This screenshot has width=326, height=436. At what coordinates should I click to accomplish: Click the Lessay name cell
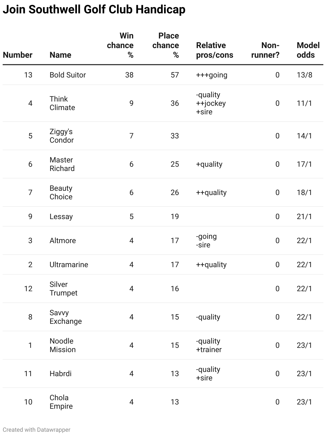pyautogui.click(x=61, y=216)
